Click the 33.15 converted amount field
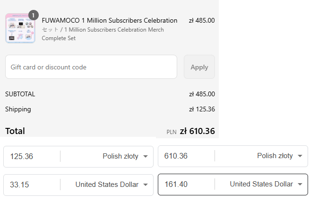 pos(32,185)
